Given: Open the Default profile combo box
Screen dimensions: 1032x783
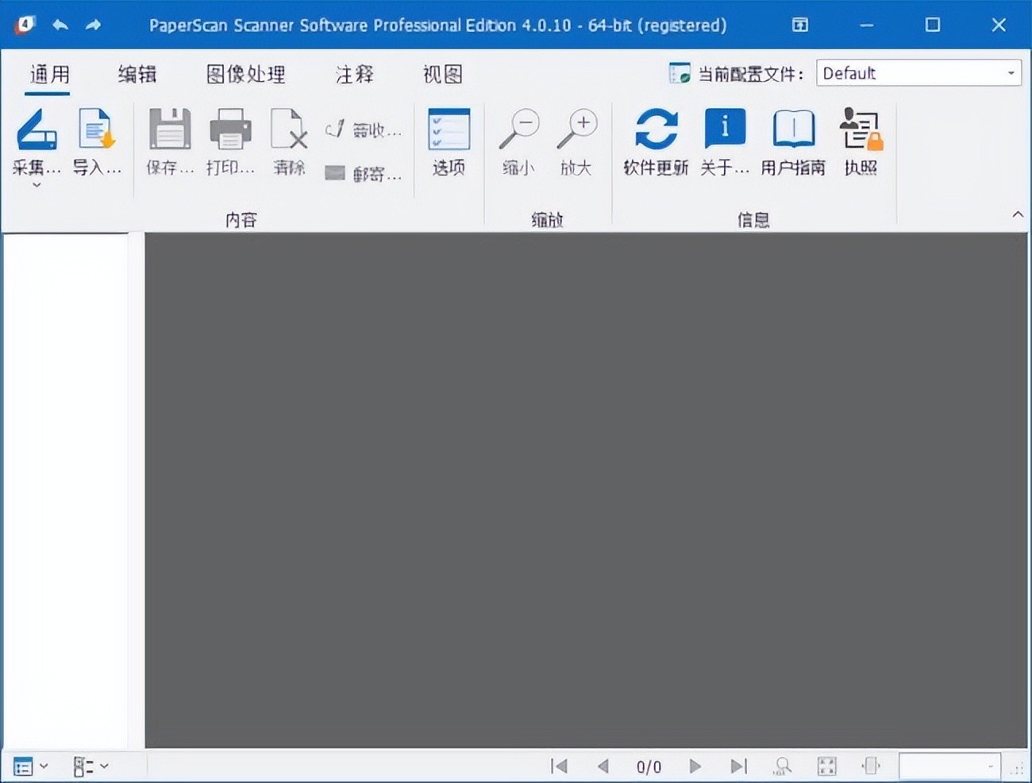Looking at the screenshot, I should pyautogui.click(x=918, y=73).
